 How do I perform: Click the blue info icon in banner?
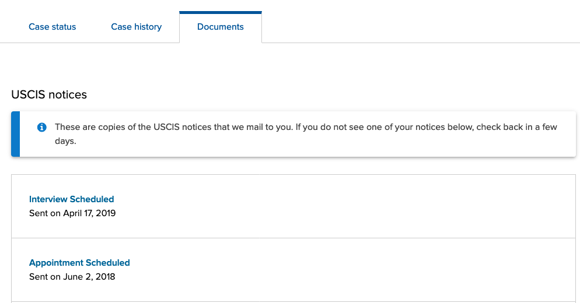pyautogui.click(x=42, y=127)
